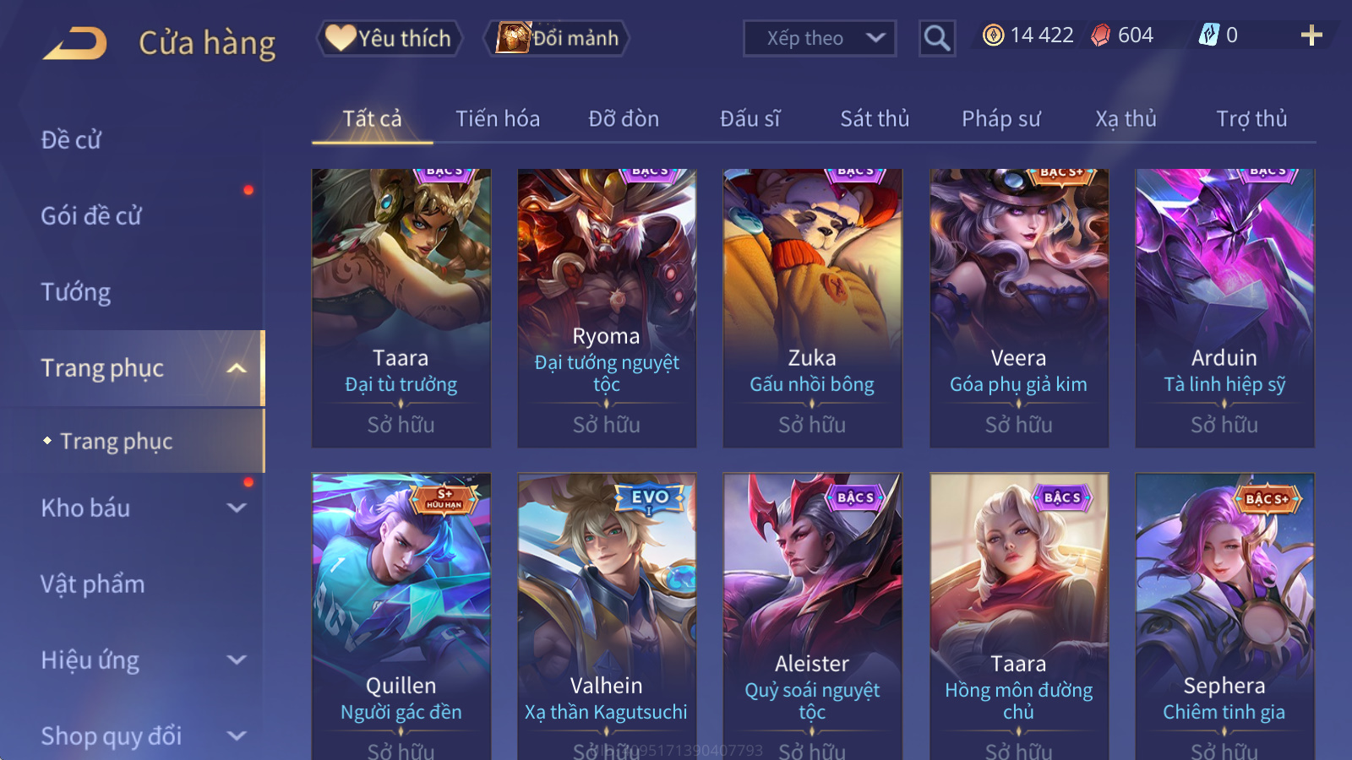
Task: Tap the gold coin balance icon
Action: pyautogui.click(x=994, y=35)
